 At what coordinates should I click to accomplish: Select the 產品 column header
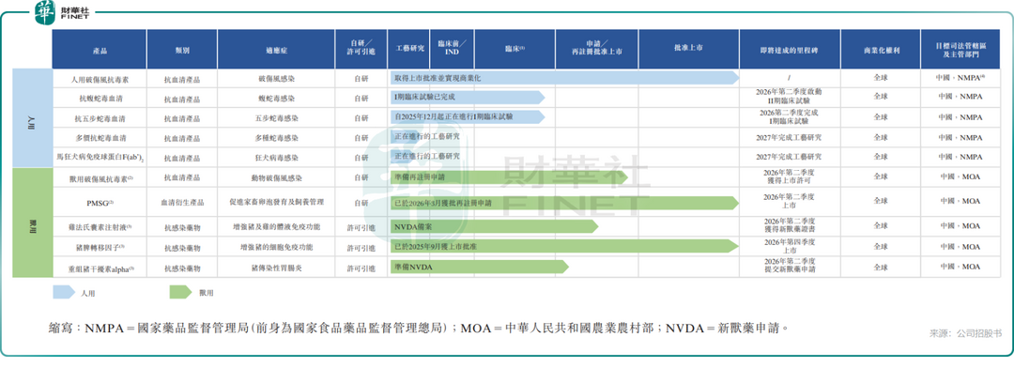tap(100, 49)
